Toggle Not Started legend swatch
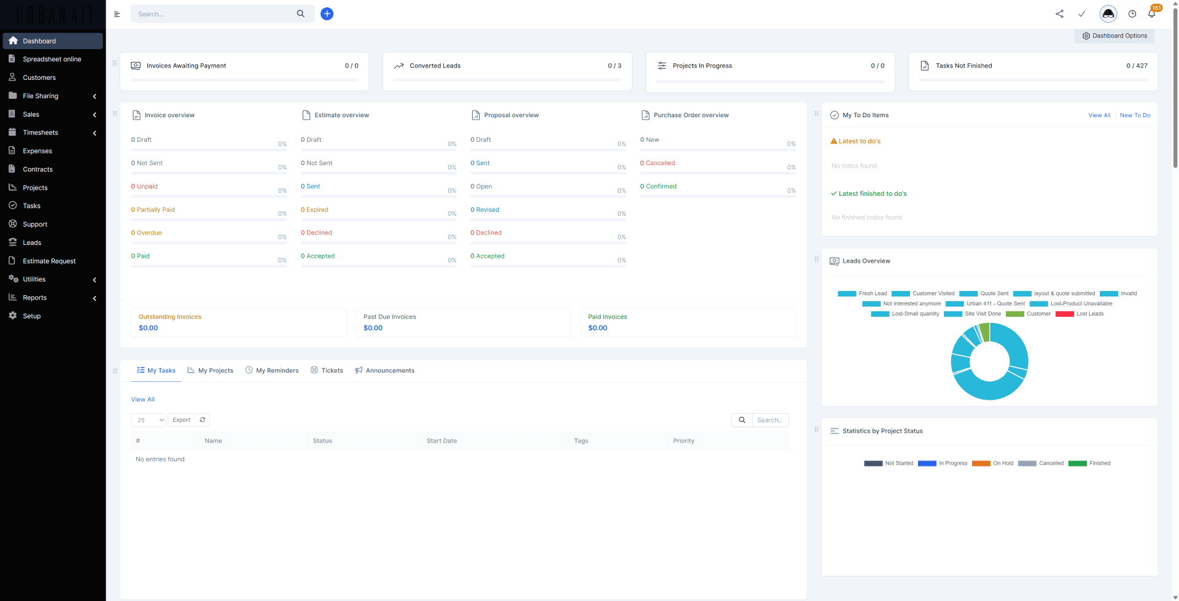 873,463
